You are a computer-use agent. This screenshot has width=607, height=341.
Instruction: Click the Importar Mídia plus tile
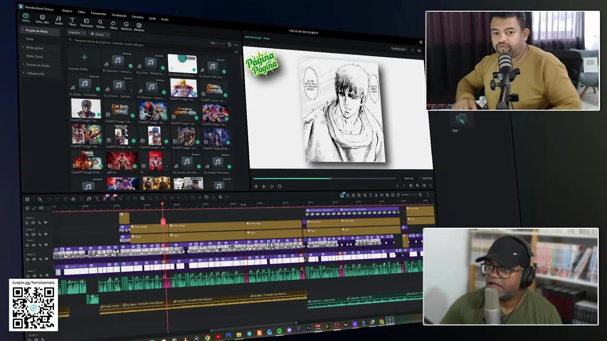coord(84,58)
